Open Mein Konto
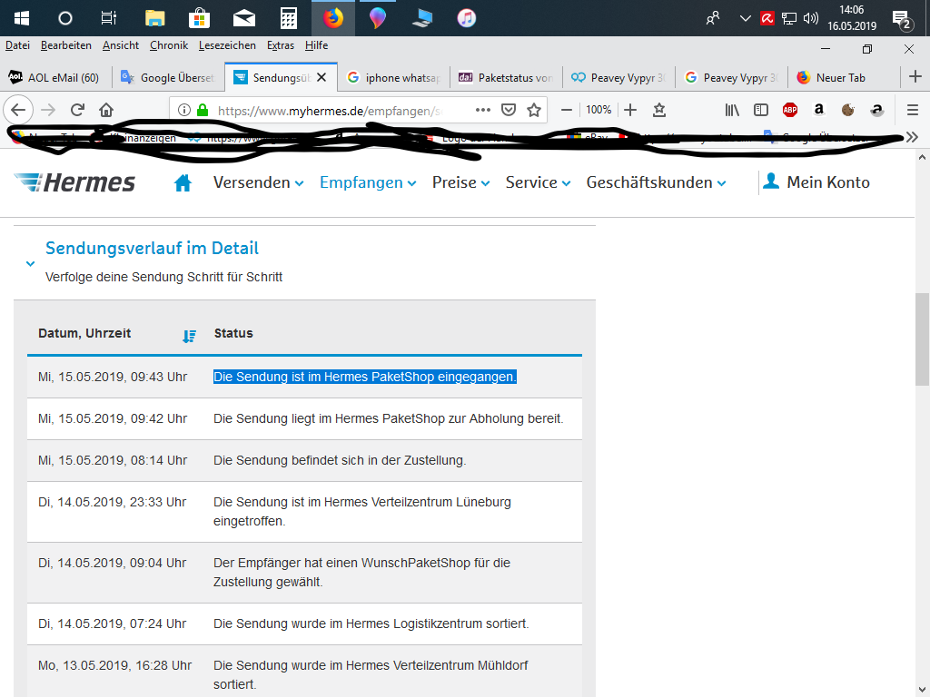This screenshot has width=930, height=697. point(816,182)
